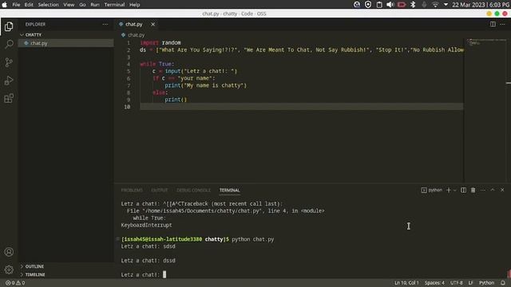This screenshot has height=287, width=511.
Task: Open the Accounts menu icon
Action: coord(9,252)
